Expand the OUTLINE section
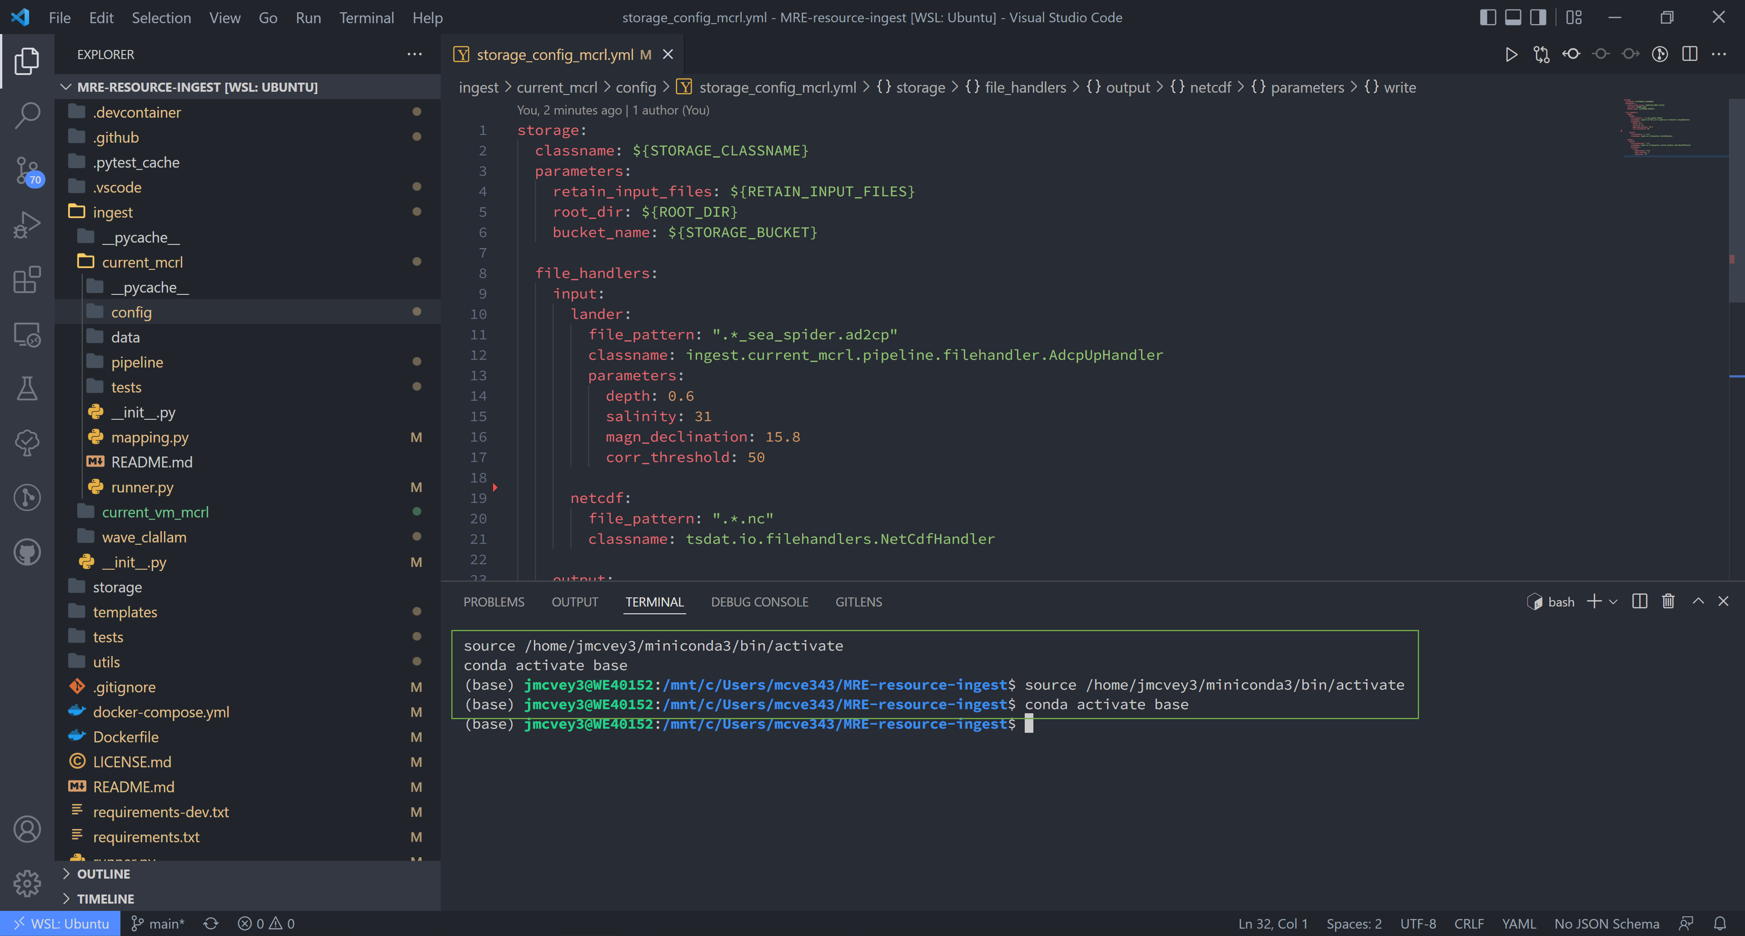 click(x=248, y=874)
